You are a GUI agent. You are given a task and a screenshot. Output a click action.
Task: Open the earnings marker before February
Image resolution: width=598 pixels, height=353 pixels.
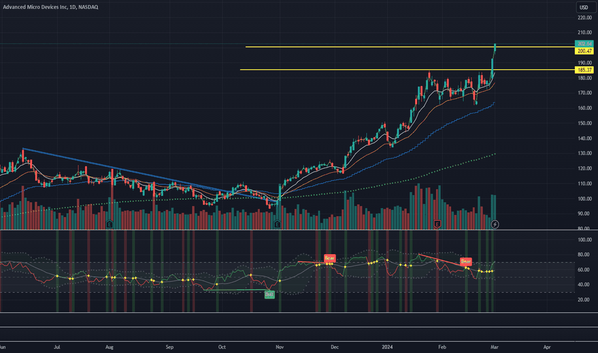click(x=437, y=225)
